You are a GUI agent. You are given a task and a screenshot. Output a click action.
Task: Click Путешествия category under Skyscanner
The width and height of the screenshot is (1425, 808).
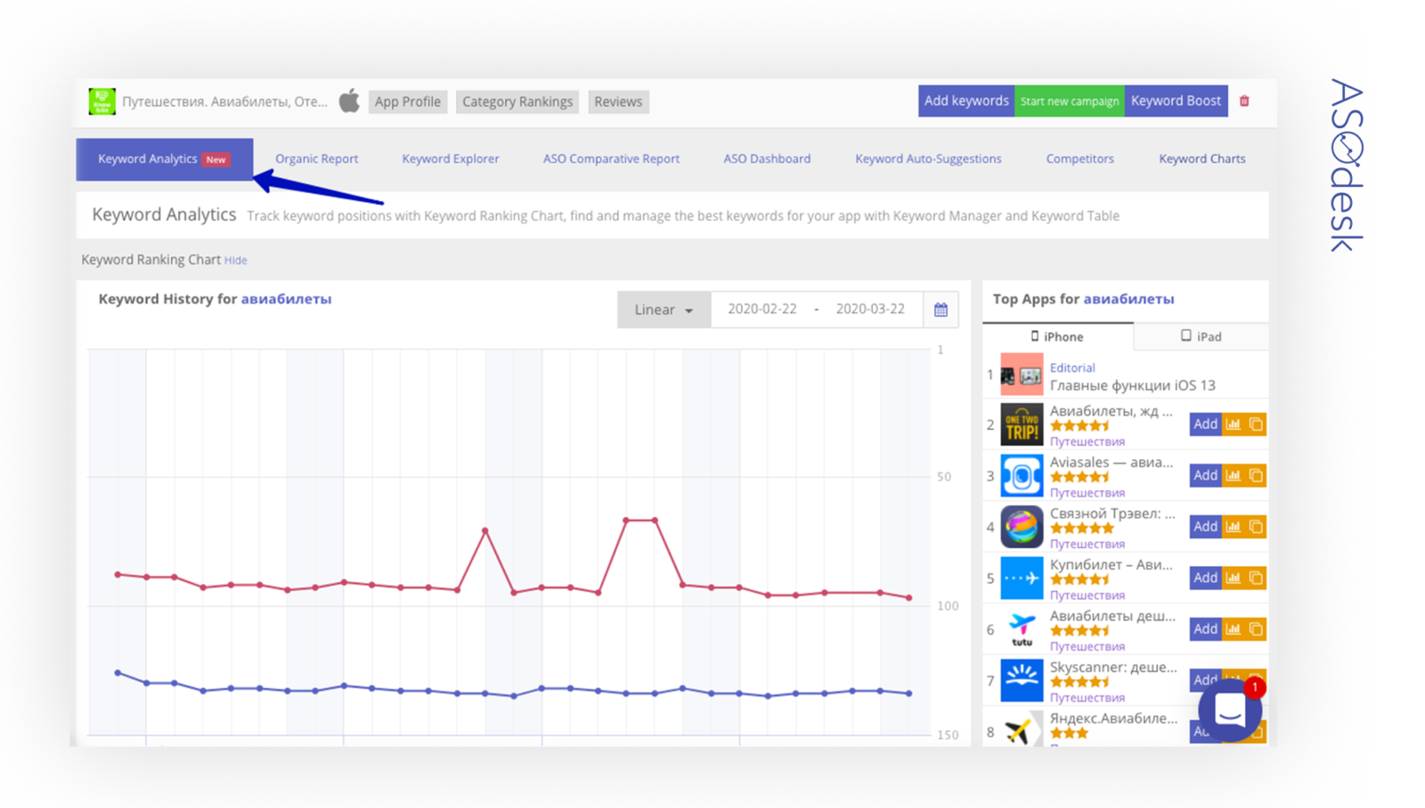point(1087,697)
